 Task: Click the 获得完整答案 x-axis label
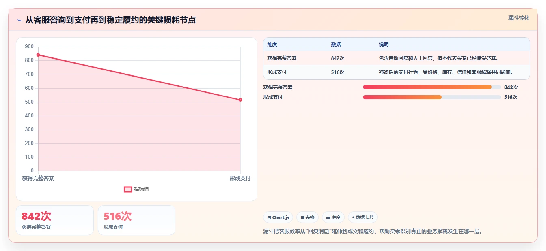38,178
